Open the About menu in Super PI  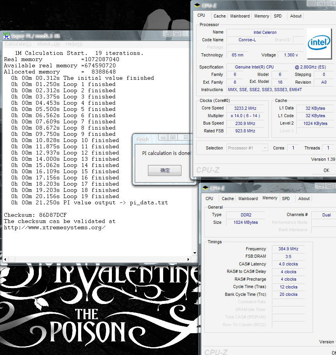[x=48, y=44]
